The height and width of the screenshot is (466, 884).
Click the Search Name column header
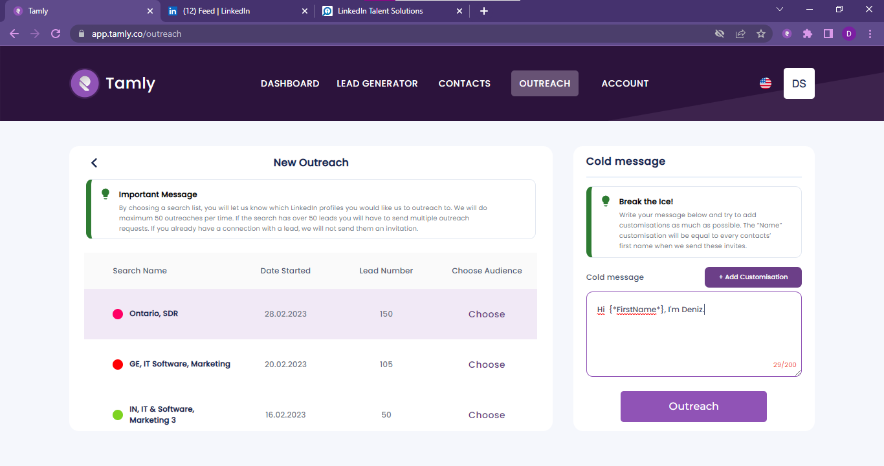coord(140,271)
